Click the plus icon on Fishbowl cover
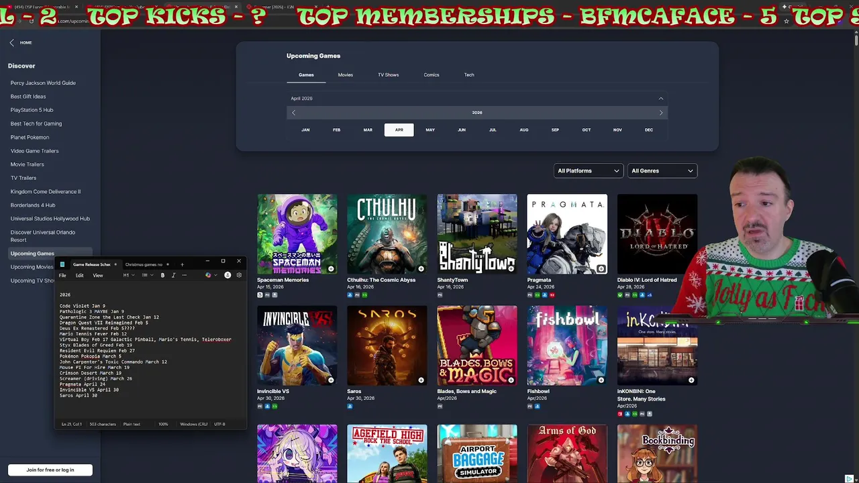Screen dimensions: 859x483 click(x=601, y=380)
